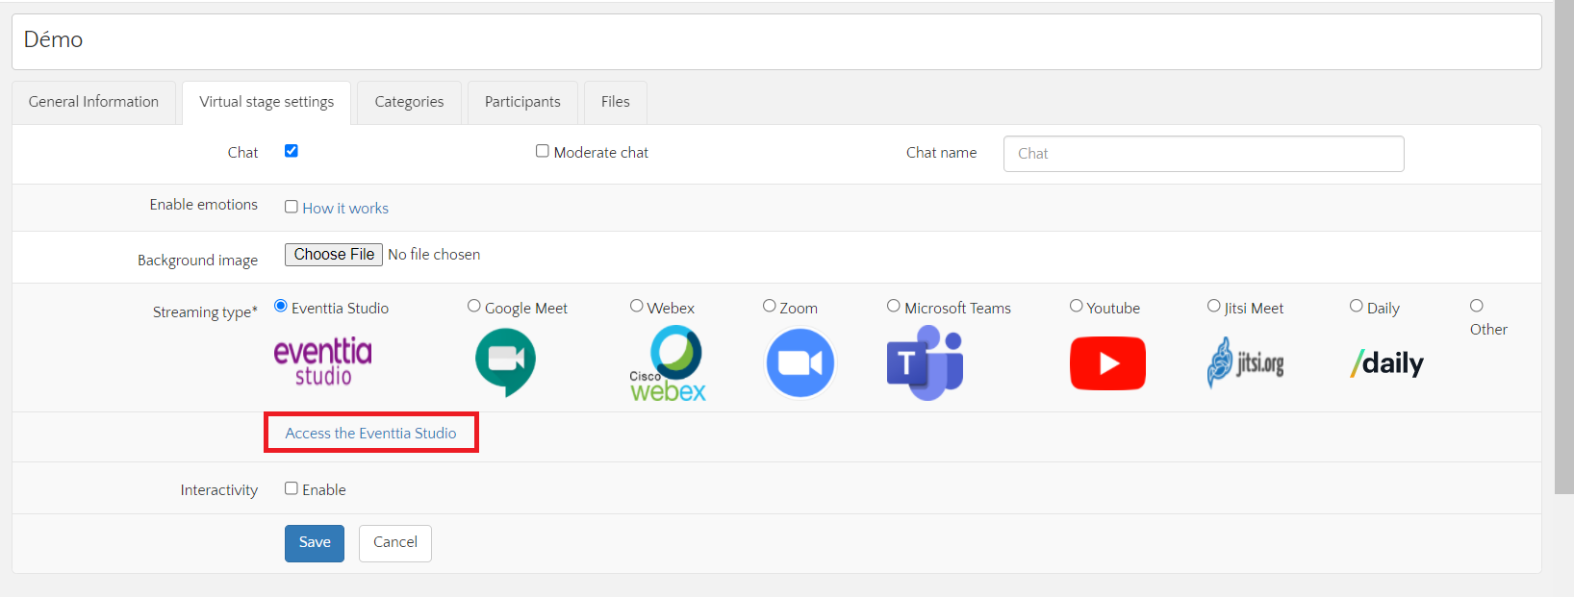Click the YouTube play logo
Viewport: 1574px width, 597px height.
[x=1107, y=363]
